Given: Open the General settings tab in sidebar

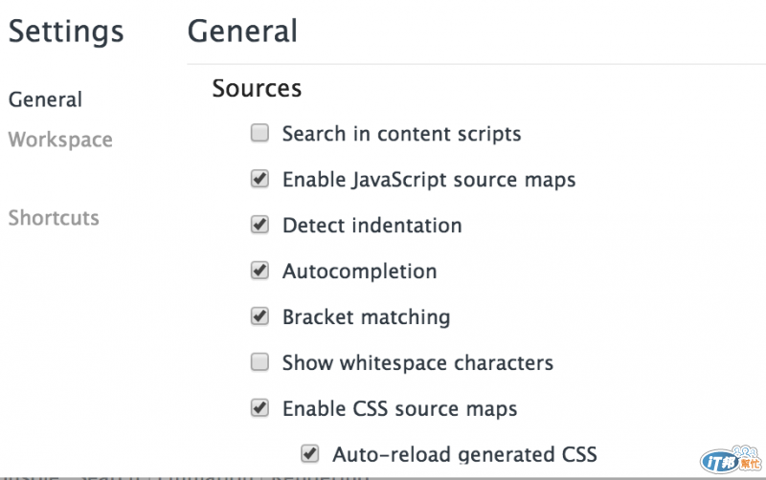Looking at the screenshot, I should pos(45,99).
